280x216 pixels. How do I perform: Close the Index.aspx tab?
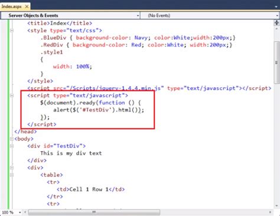(27, 6)
